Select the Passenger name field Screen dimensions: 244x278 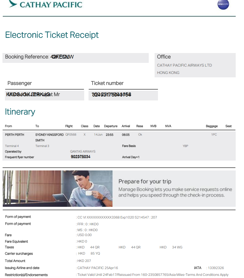(44, 95)
